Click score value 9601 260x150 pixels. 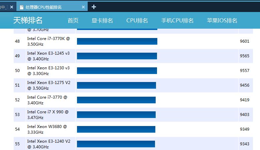[245, 41]
